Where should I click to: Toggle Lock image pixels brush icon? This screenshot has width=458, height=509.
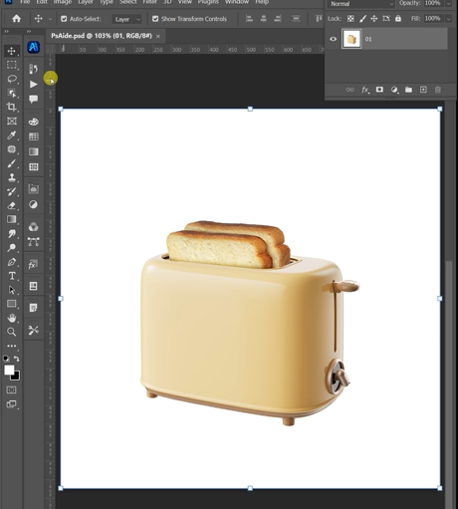[362, 19]
